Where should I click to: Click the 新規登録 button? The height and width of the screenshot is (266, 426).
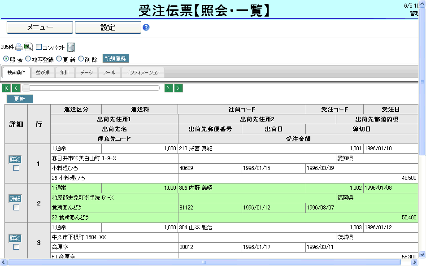tap(116, 59)
